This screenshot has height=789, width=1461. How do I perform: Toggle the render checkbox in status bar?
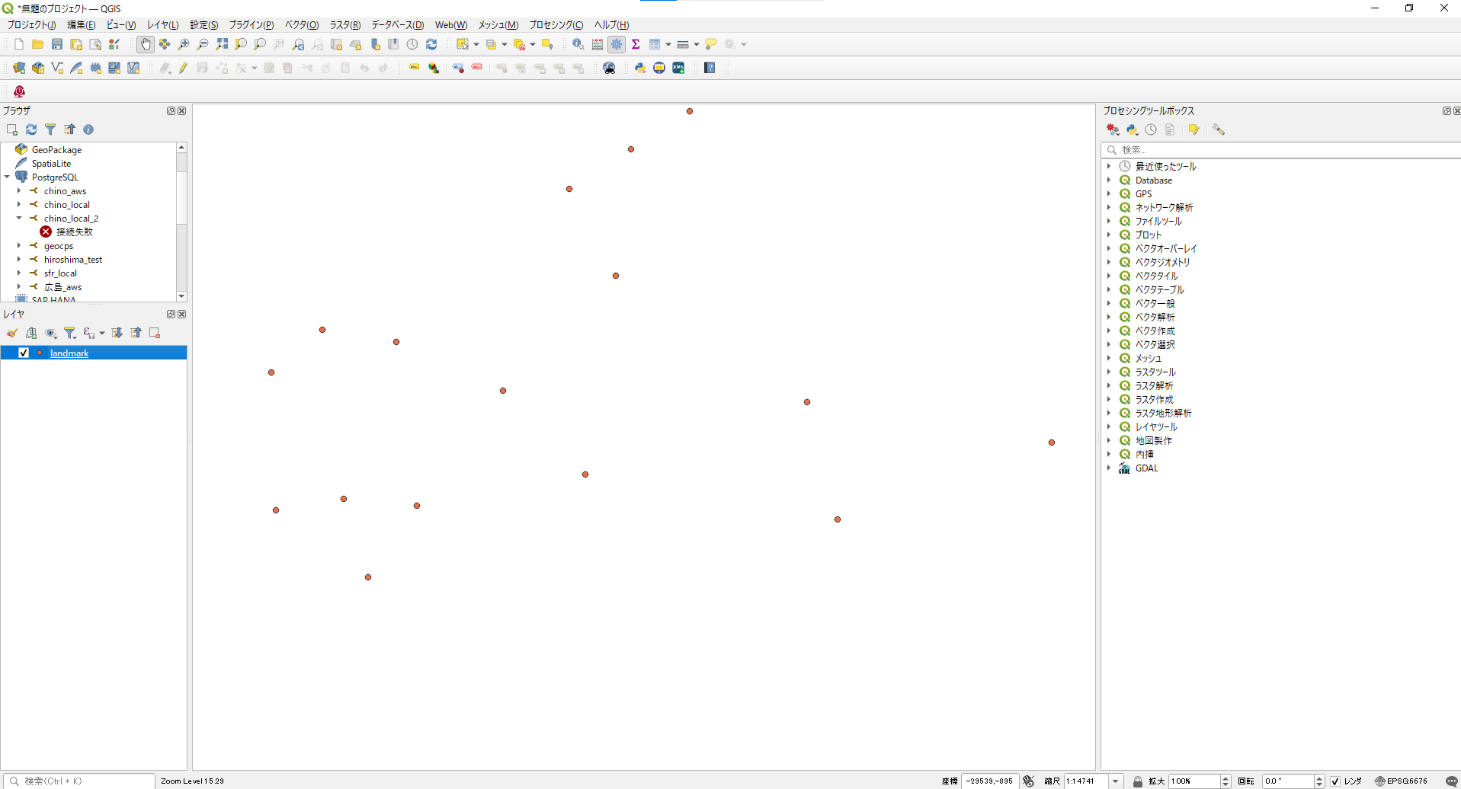1335,781
